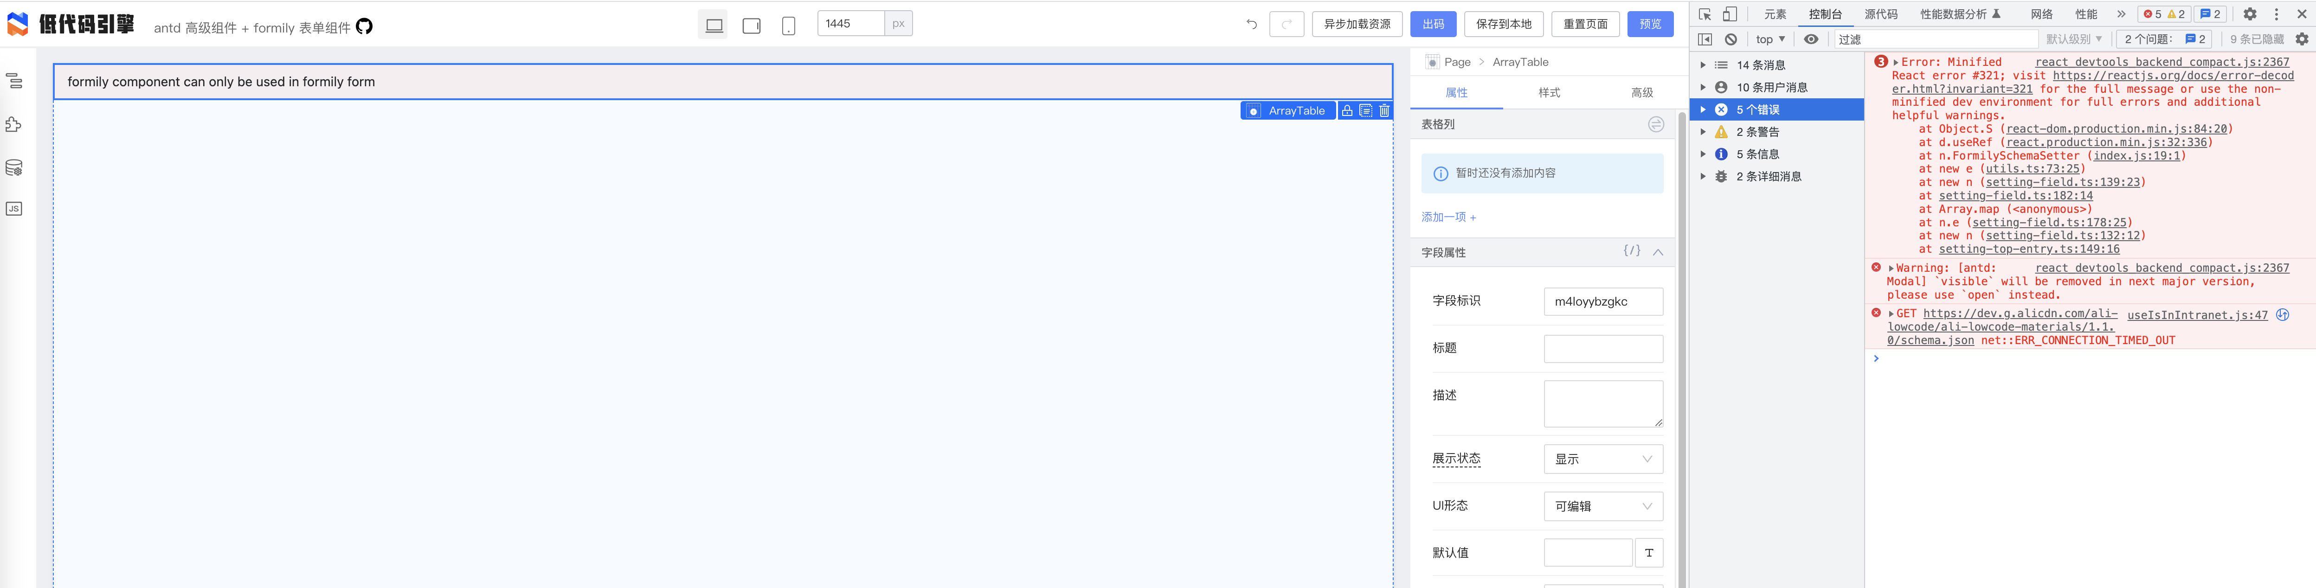
Task: Open the JS source code panel
Action: tap(13, 208)
